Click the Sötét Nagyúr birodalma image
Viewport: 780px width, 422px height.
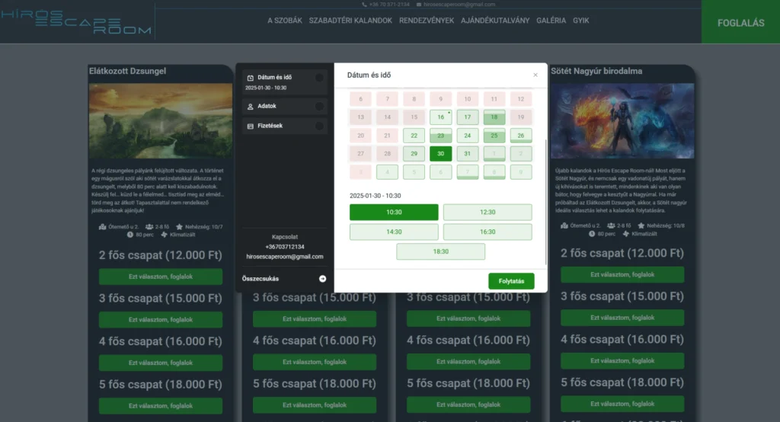click(622, 121)
